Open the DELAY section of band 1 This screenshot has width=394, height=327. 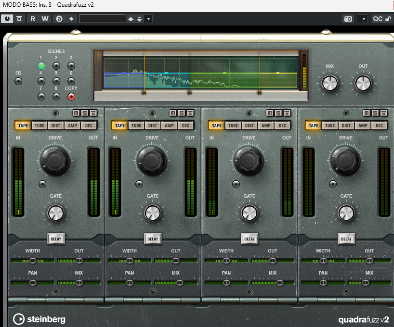[56, 239]
